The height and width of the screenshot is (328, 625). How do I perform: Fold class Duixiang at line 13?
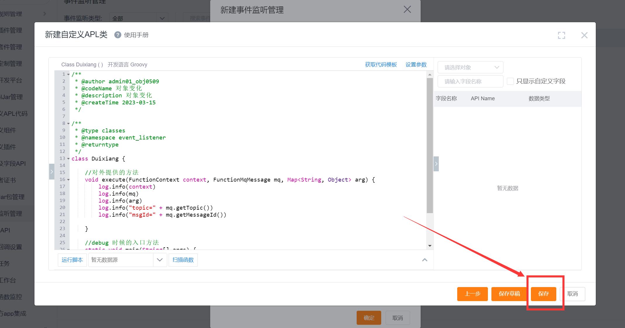[x=68, y=159]
